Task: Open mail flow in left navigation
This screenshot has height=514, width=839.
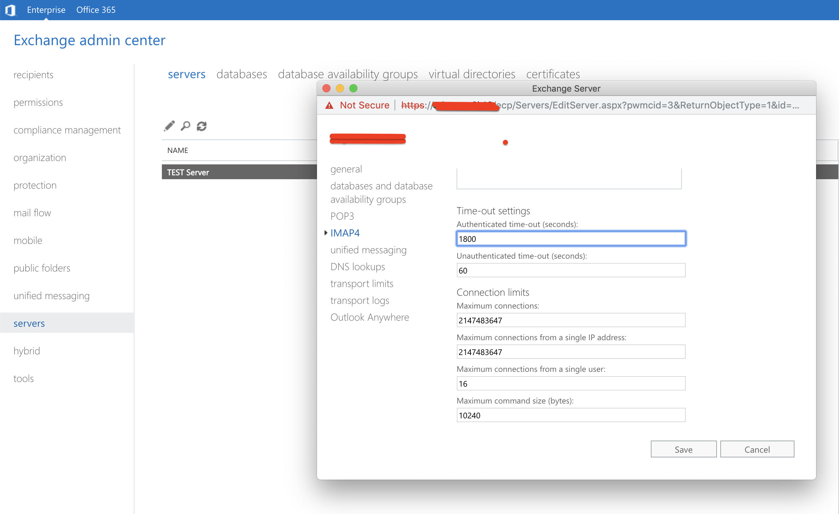Action: (x=32, y=213)
